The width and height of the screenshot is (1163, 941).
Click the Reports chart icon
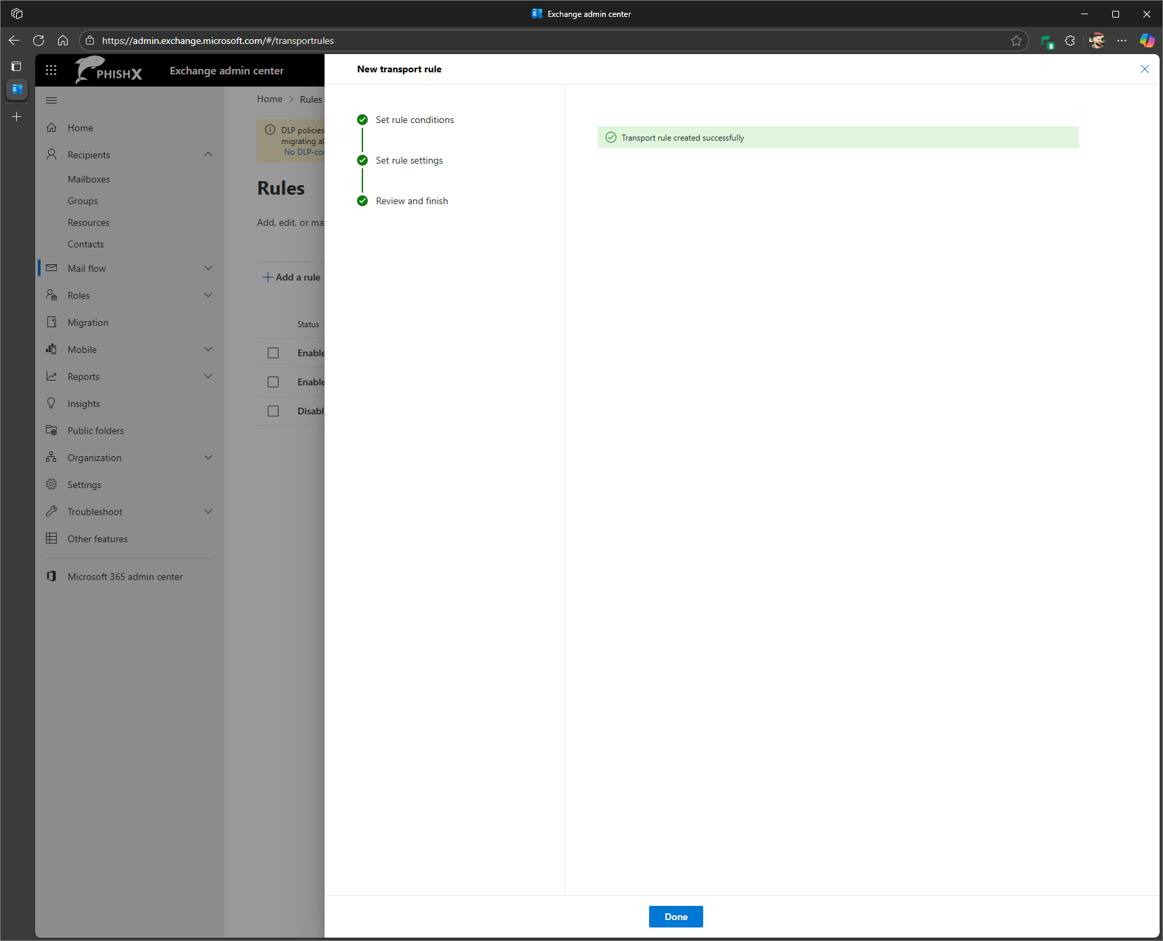[x=51, y=377]
